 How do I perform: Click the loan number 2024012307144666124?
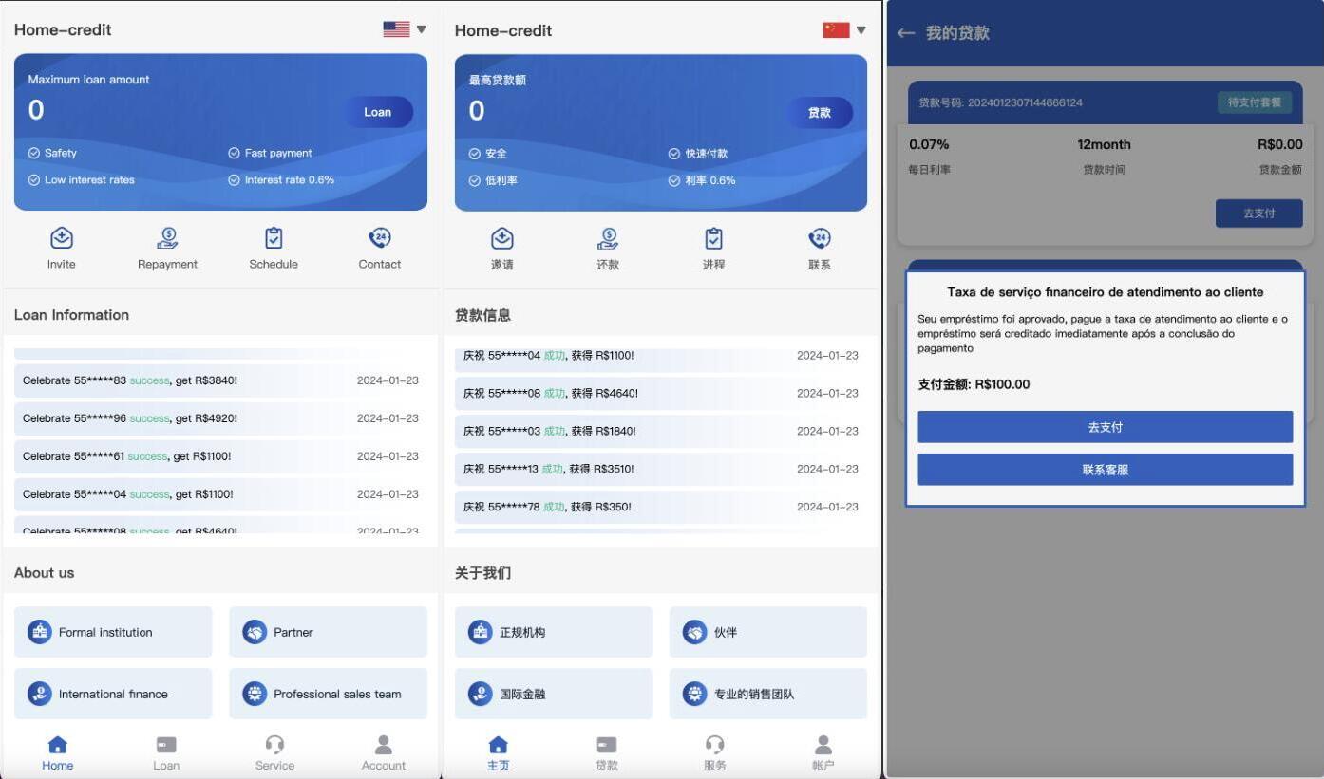(1022, 104)
